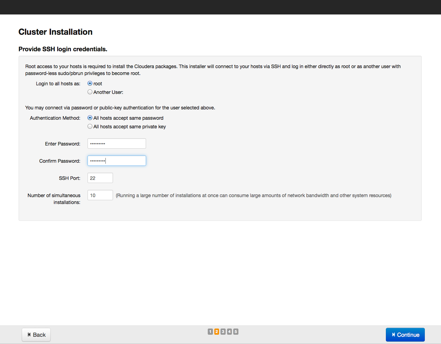Image resolution: width=441 pixels, height=344 pixels.
Task: Click the Cluster Installation heading
Action: [55, 32]
